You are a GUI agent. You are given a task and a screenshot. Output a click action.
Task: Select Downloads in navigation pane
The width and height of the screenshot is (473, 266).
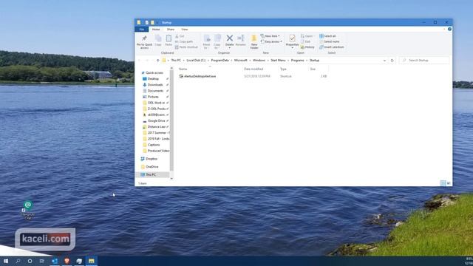pos(155,85)
